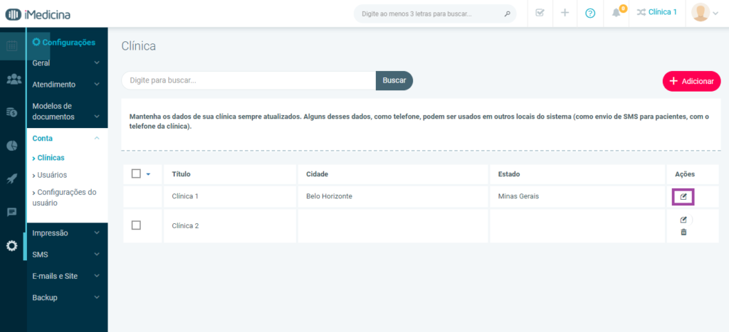This screenshot has width=729, height=332.
Task: Expand the E-mails e Site section
Action: click(67, 276)
